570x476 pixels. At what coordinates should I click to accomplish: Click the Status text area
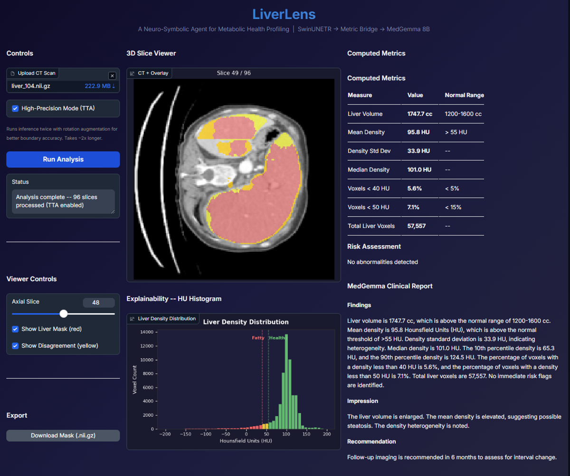point(63,201)
